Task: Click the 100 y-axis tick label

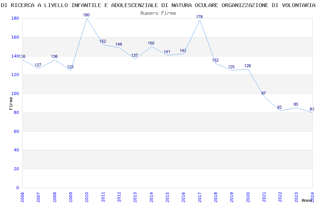Action: 15,93
